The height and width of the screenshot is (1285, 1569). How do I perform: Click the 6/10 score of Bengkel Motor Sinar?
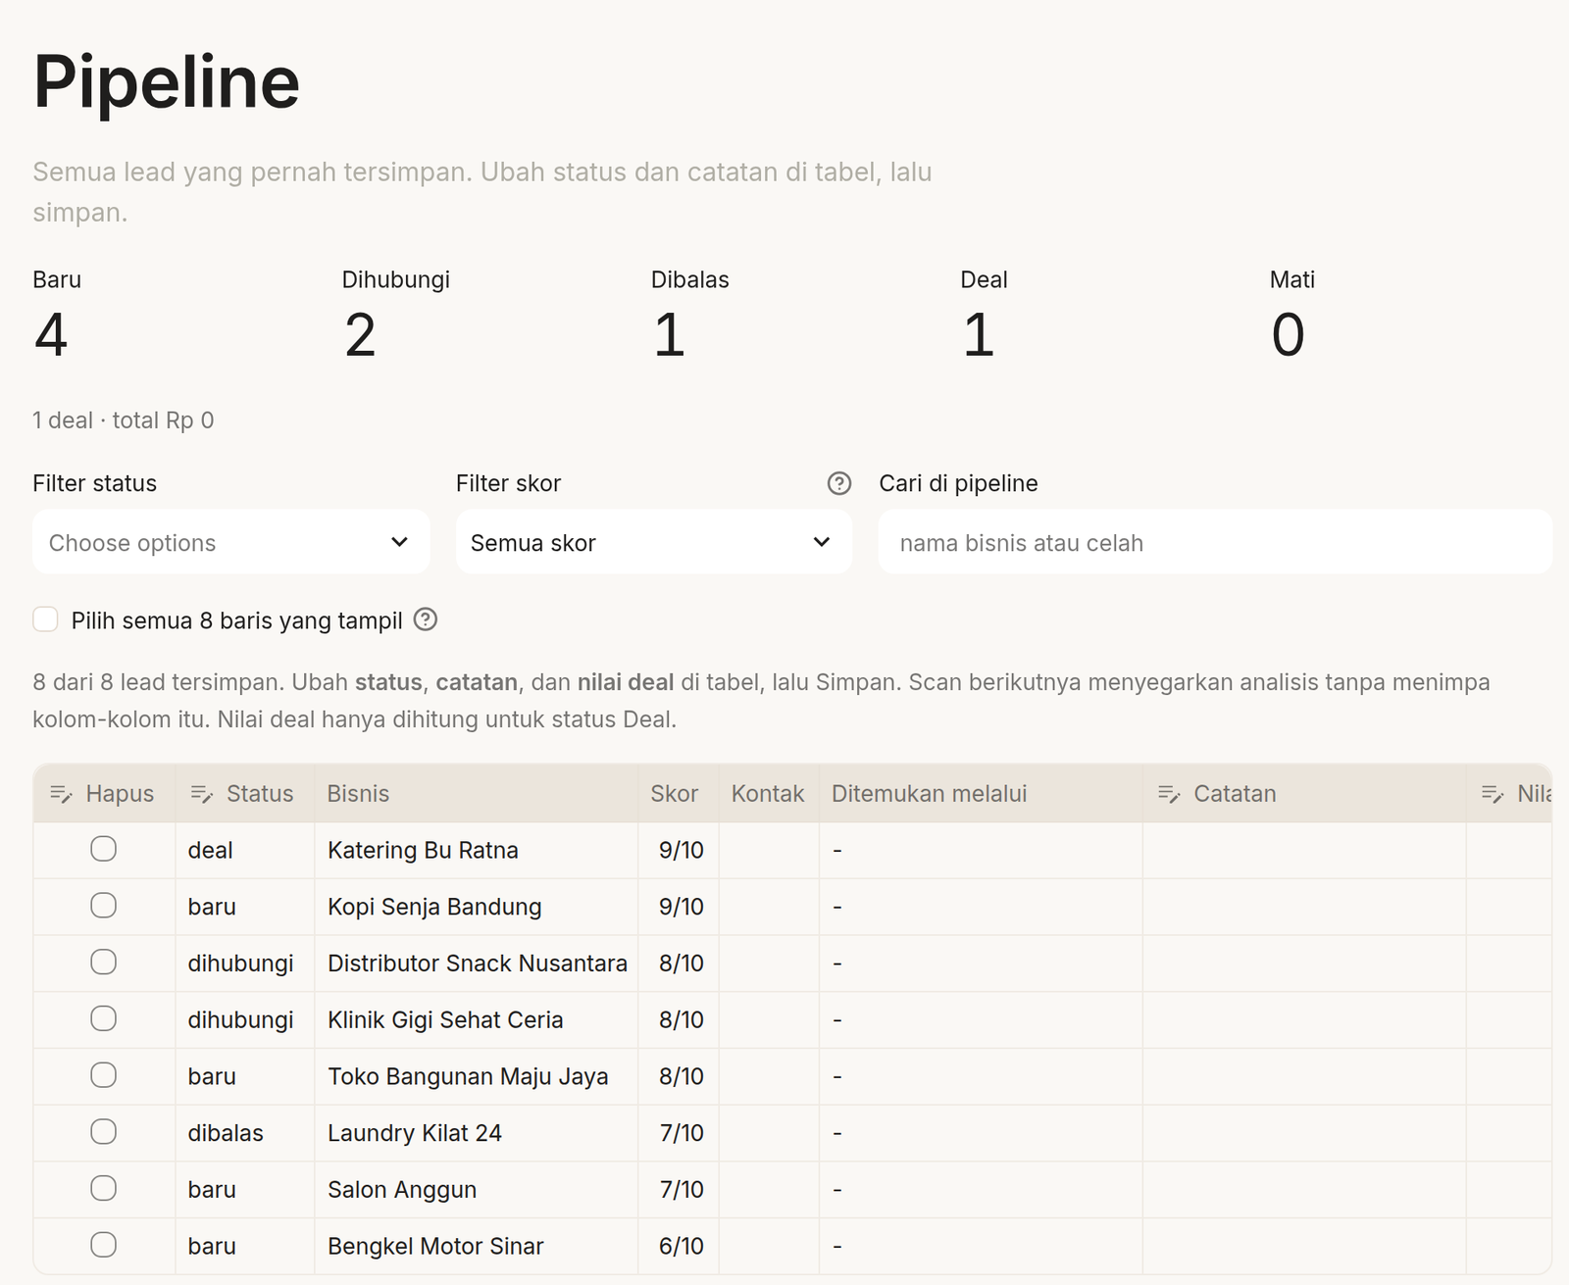coord(682,1246)
